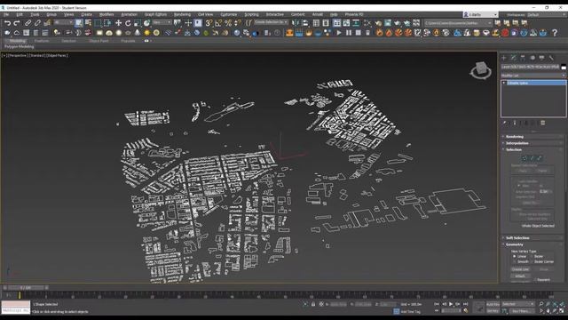Open the reference coordinate View dropdown
The width and height of the screenshot is (568, 320).
click(x=162, y=22)
